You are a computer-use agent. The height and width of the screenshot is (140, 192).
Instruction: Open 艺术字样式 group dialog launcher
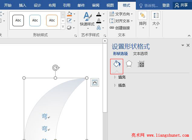point(105,36)
